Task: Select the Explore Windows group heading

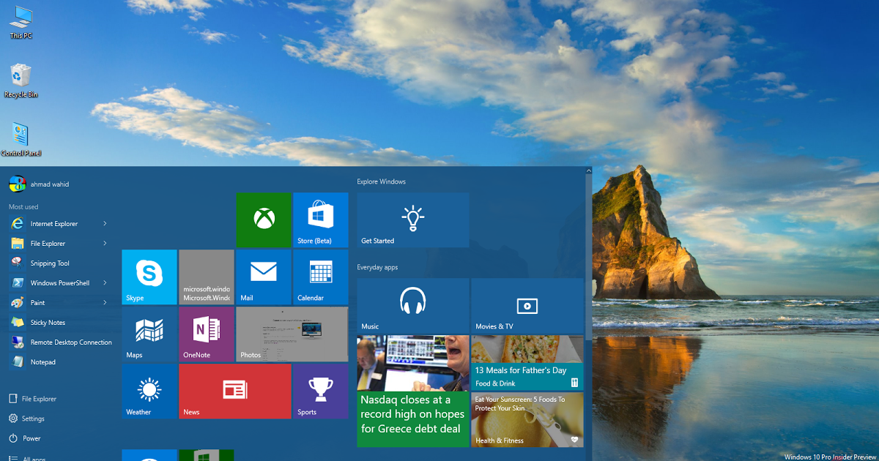Action: click(381, 181)
